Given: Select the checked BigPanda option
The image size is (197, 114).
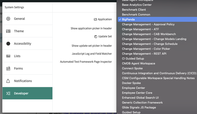Looking at the screenshot, I should pos(157,20).
